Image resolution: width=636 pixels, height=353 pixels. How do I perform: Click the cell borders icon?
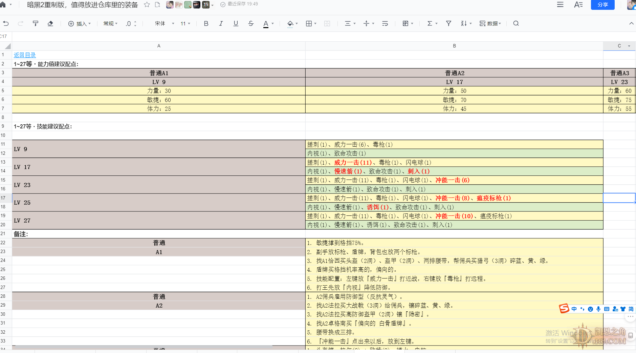[x=309, y=23]
